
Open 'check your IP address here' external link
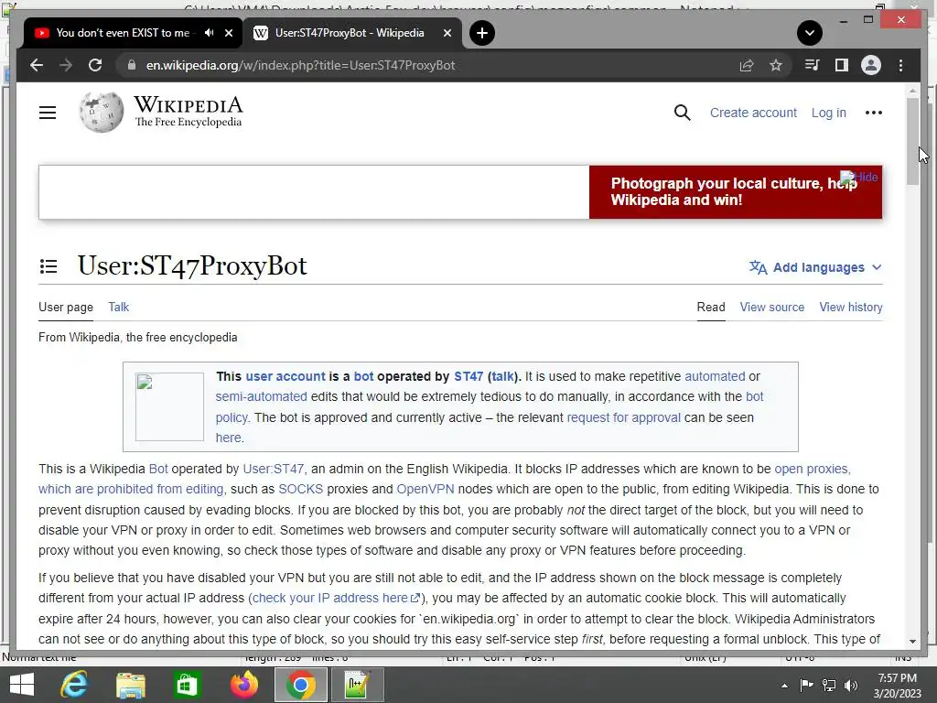337,598
